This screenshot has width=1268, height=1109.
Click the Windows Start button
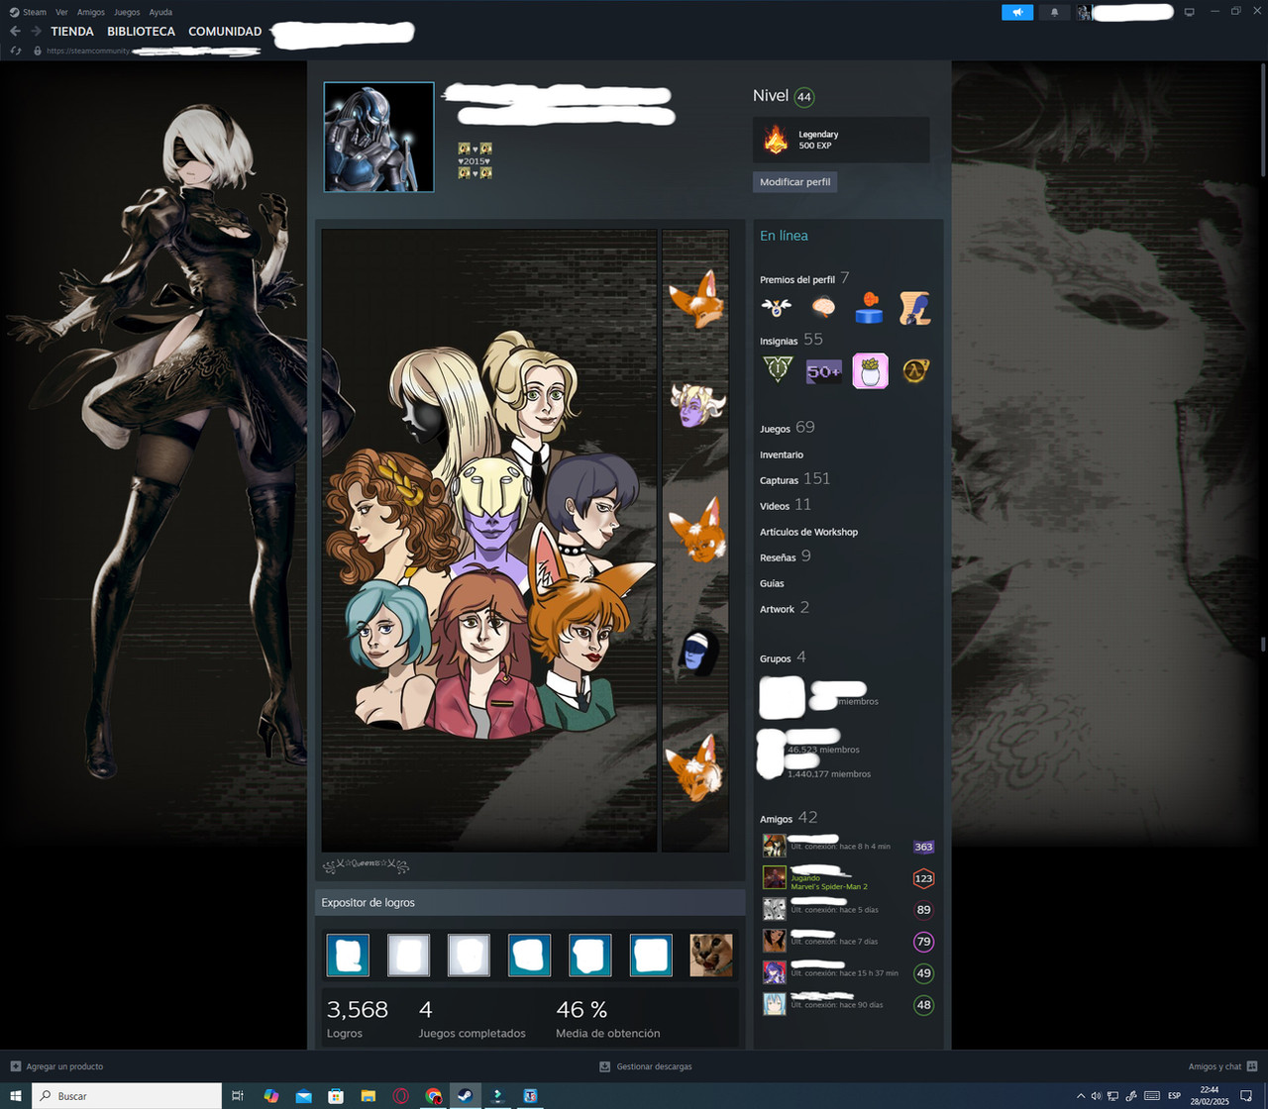coord(15,1095)
